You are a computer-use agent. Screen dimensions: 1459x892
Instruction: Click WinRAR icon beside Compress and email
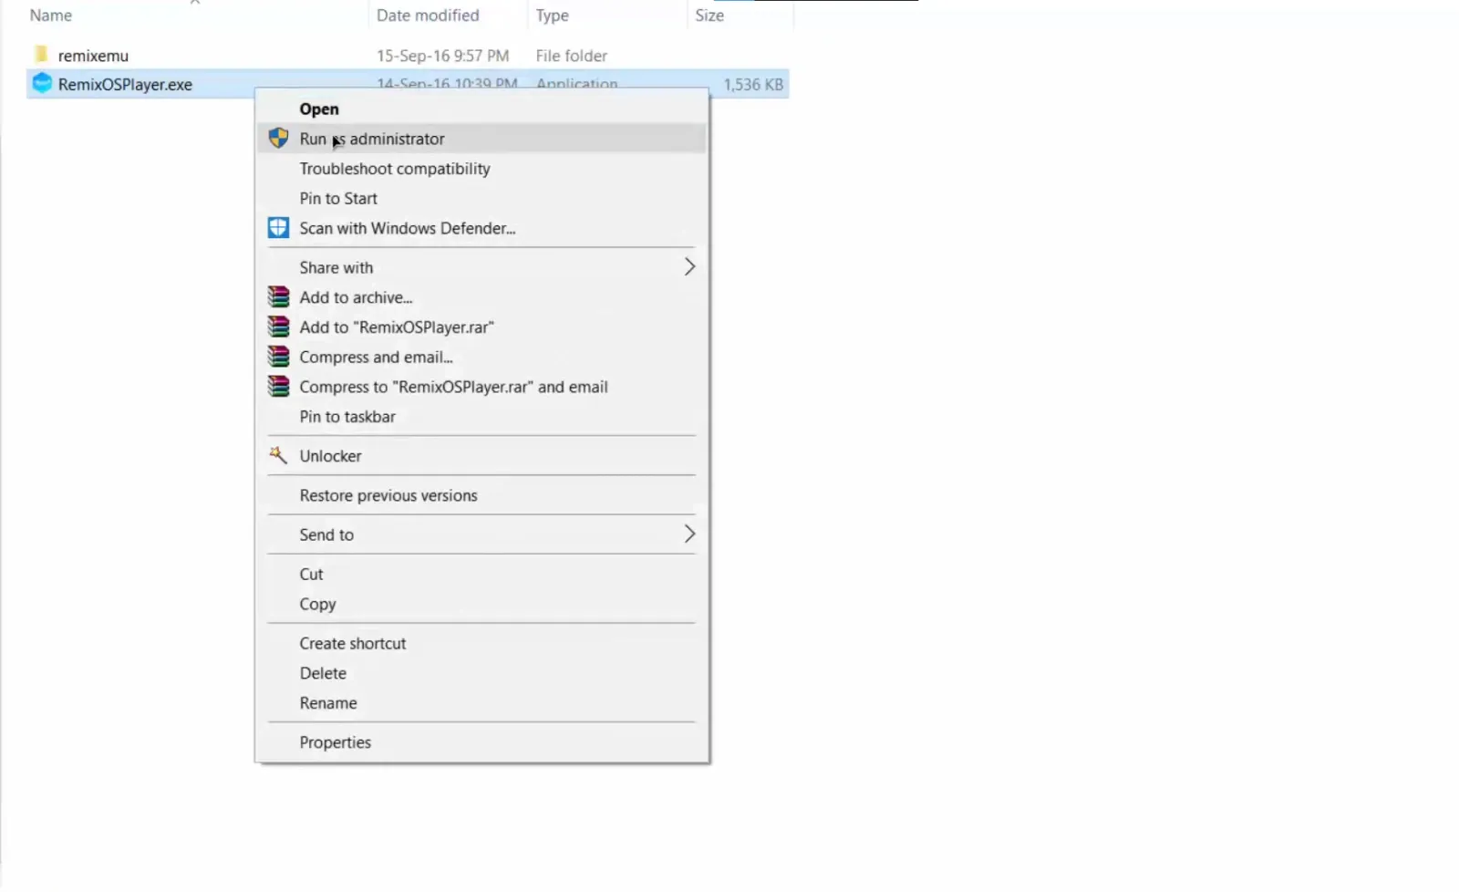click(278, 357)
